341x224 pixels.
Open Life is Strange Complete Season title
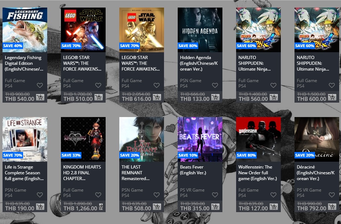25,173
